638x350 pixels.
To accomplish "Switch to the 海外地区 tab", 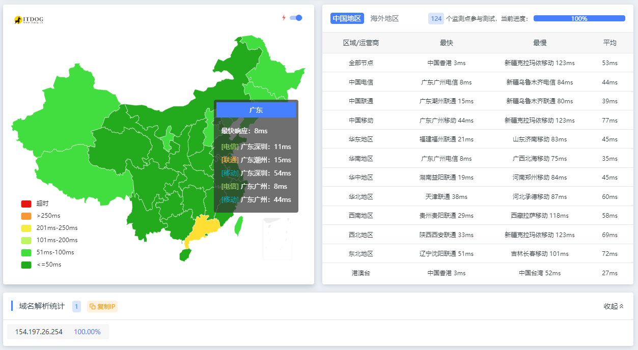I will click(x=384, y=18).
